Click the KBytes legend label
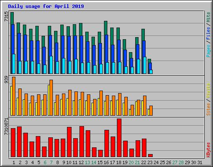The width and height of the screenshot is (213, 167). tap(208, 150)
